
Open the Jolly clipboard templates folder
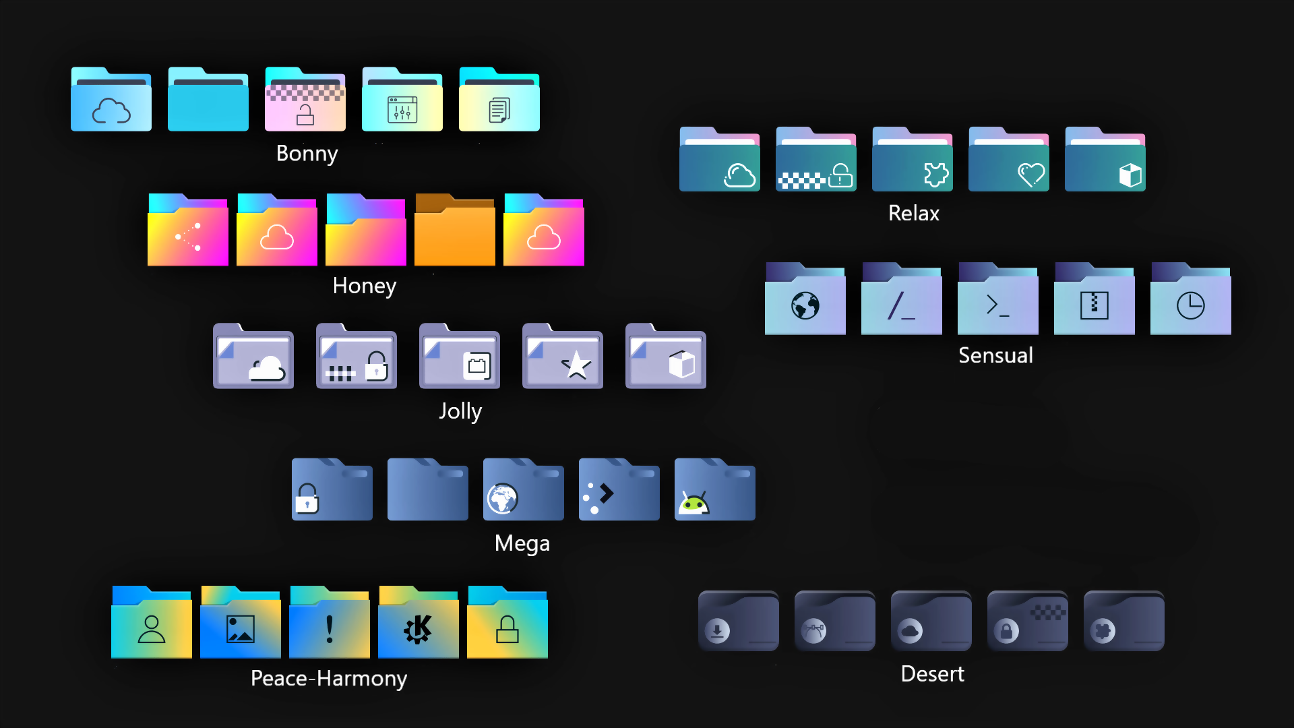pos(459,359)
